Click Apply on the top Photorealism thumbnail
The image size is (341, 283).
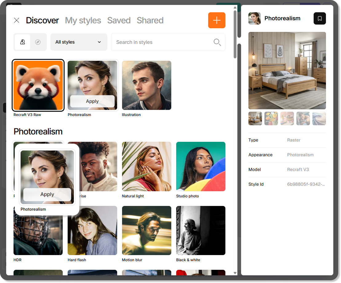[x=92, y=101]
